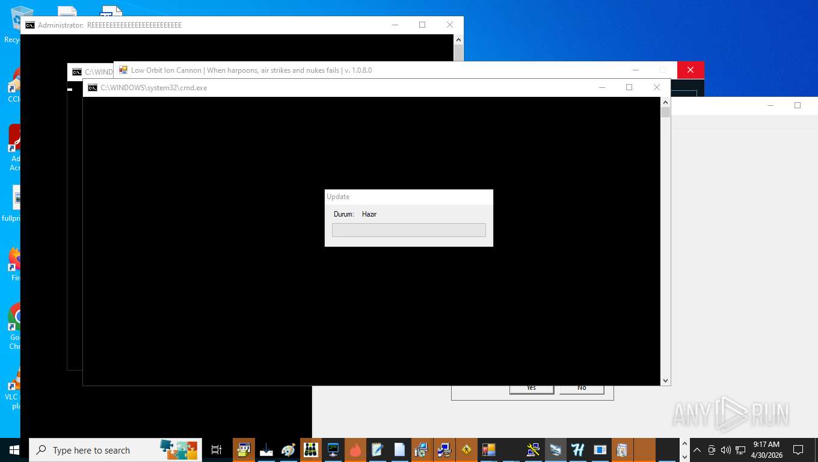Open the notification center icon
Screen dimensions: 818x462
(x=798, y=450)
